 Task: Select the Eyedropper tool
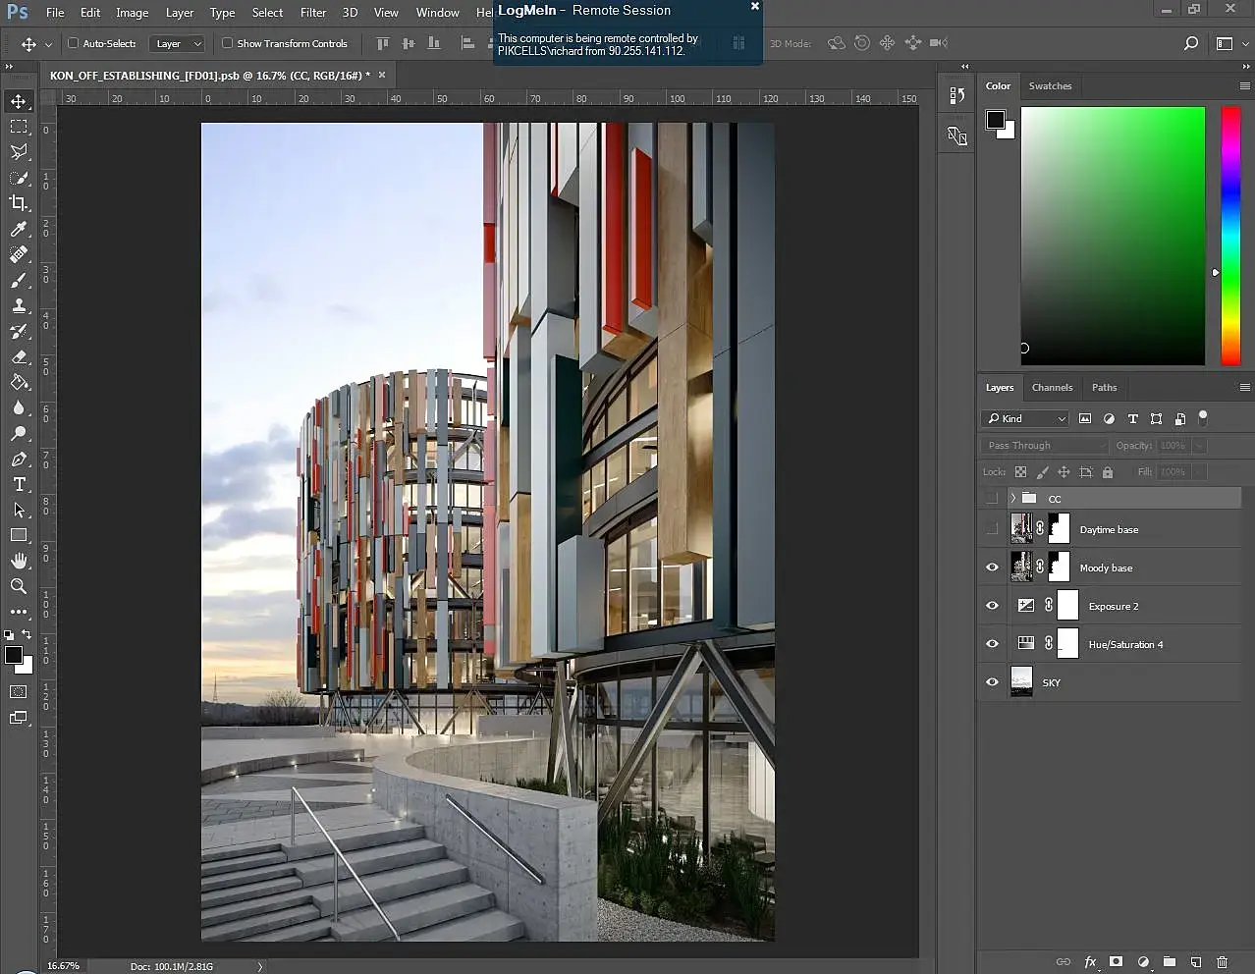click(x=19, y=229)
